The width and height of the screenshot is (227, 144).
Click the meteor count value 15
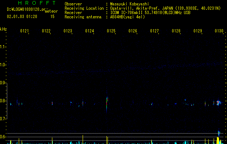click(52, 17)
